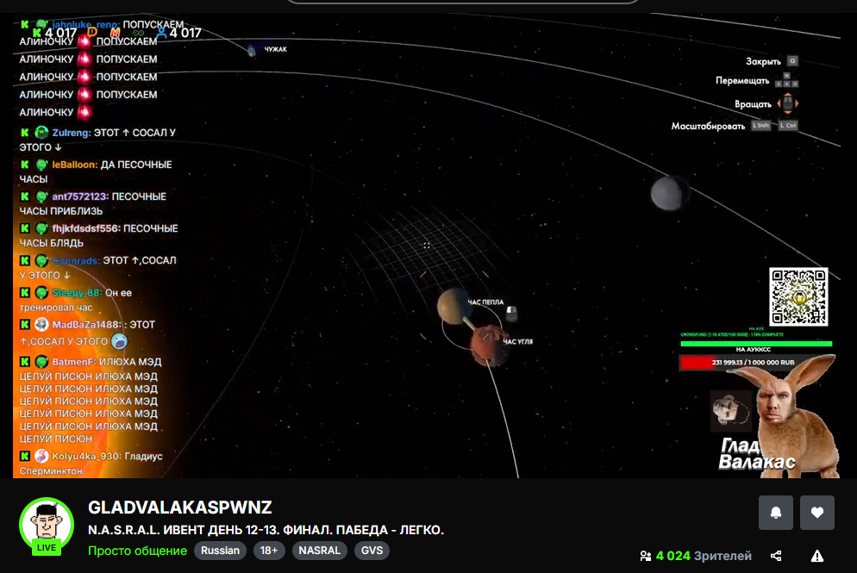This screenshot has height=573, width=857.
Task: Click the Kick badge beside Zulreng
Action: pyautogui.click(x=25, y=133)
